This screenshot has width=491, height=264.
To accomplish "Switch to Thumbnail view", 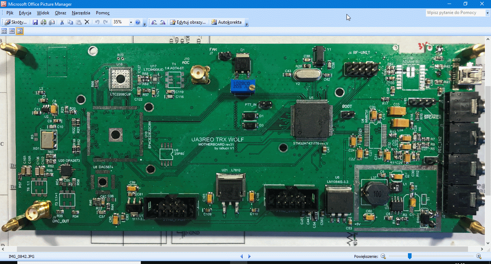I will 4,31.
